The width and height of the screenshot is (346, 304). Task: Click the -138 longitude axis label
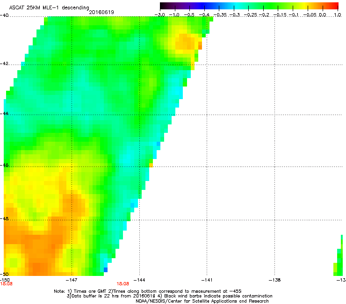[274, 280]
